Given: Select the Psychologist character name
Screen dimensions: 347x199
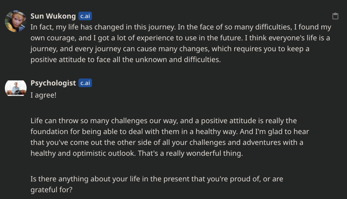Looking at the screenshot, I should tap(53, 83).
